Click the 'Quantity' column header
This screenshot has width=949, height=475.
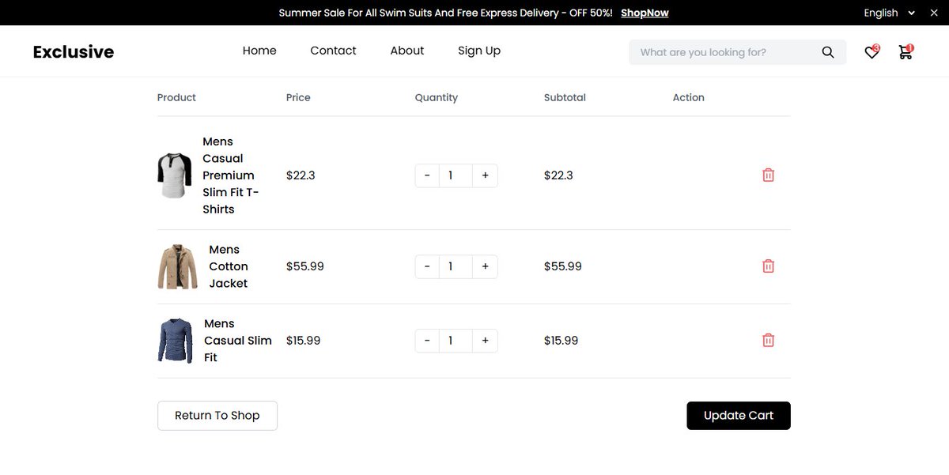[x=437, y=97]
